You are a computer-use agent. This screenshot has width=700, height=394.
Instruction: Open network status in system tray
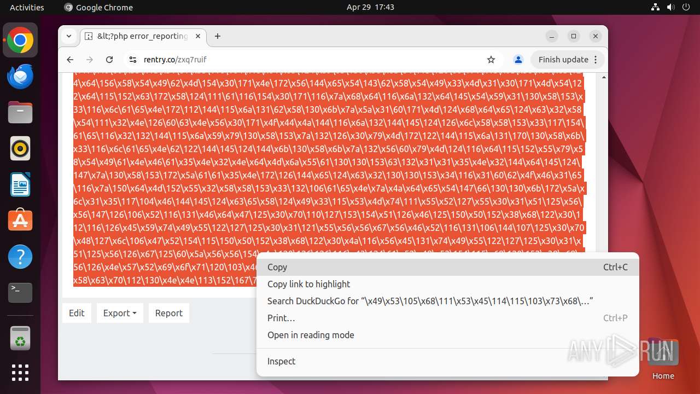(x=656, y=7)
